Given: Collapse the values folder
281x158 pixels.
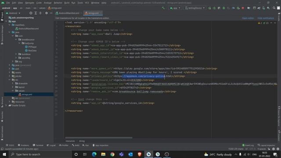Looking at the screenshot, I should click(13, 91).
